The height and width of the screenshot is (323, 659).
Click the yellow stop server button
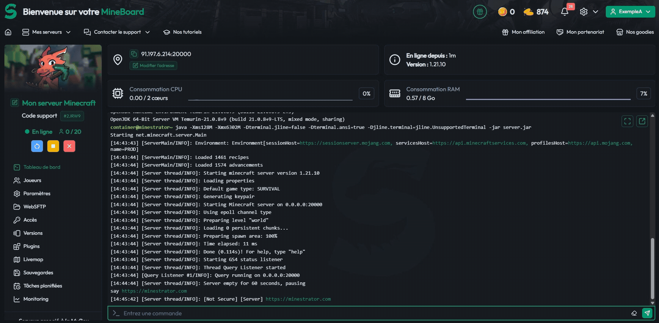[x=53, y=146]
